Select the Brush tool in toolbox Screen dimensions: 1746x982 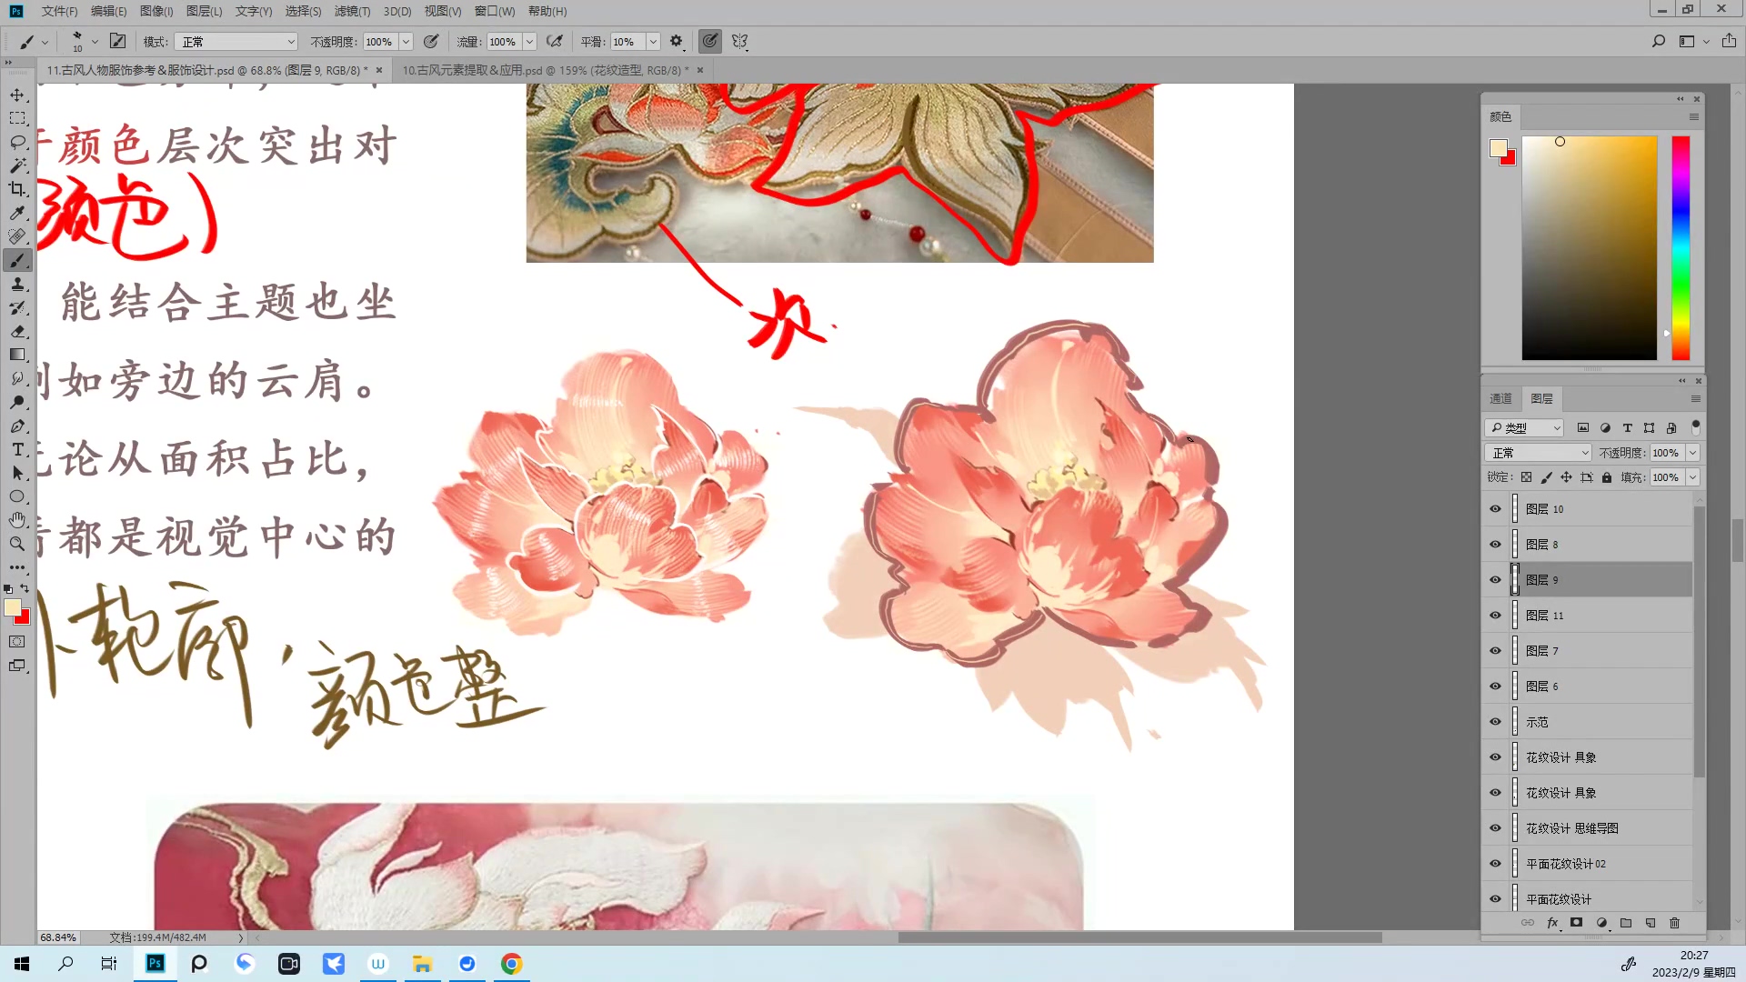(17, 261)
